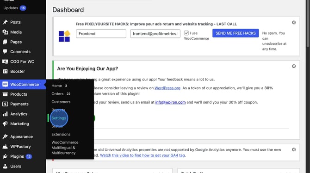Click the Users person icon
This screenshot has height=173, width=310.
click(5, 166)
